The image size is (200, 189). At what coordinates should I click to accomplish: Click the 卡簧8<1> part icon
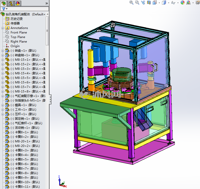[x=7, y=132]
